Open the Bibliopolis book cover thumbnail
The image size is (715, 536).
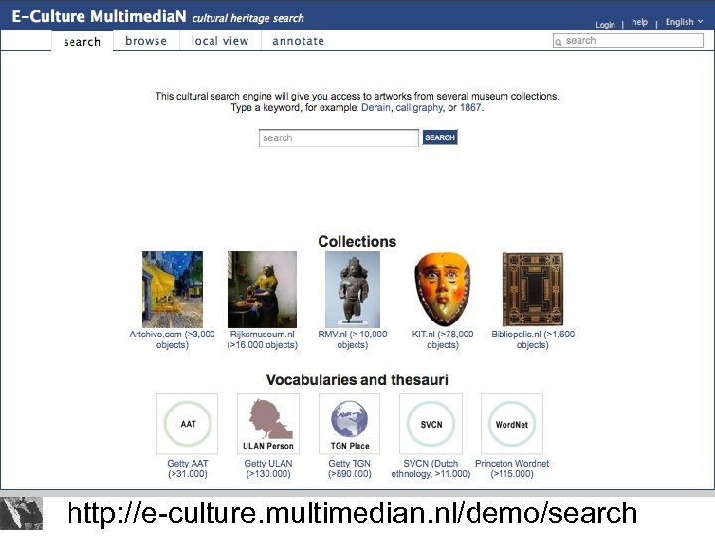click(532, 289)
